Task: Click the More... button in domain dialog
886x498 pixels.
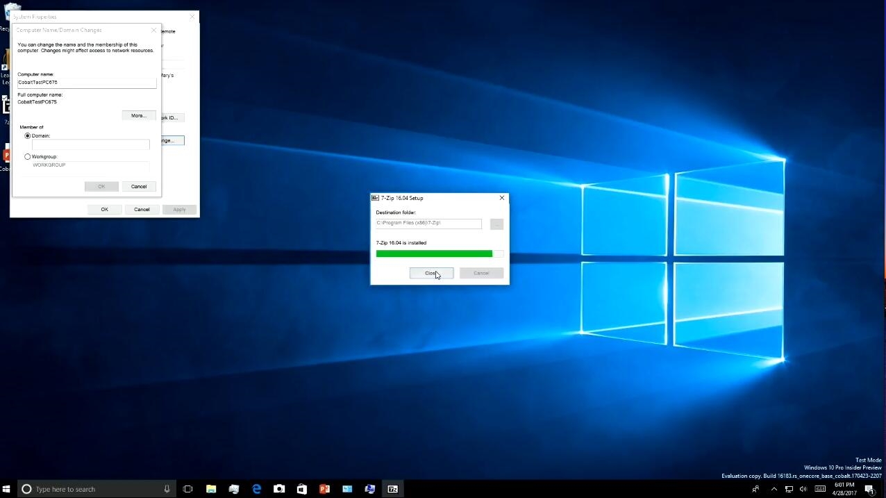Action: point(139,115)
